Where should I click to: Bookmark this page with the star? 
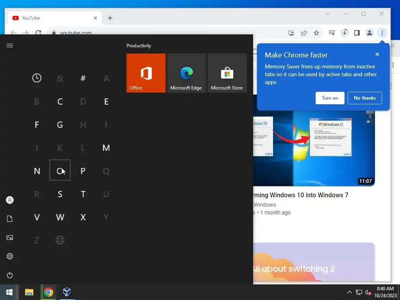tap(316, 33)
